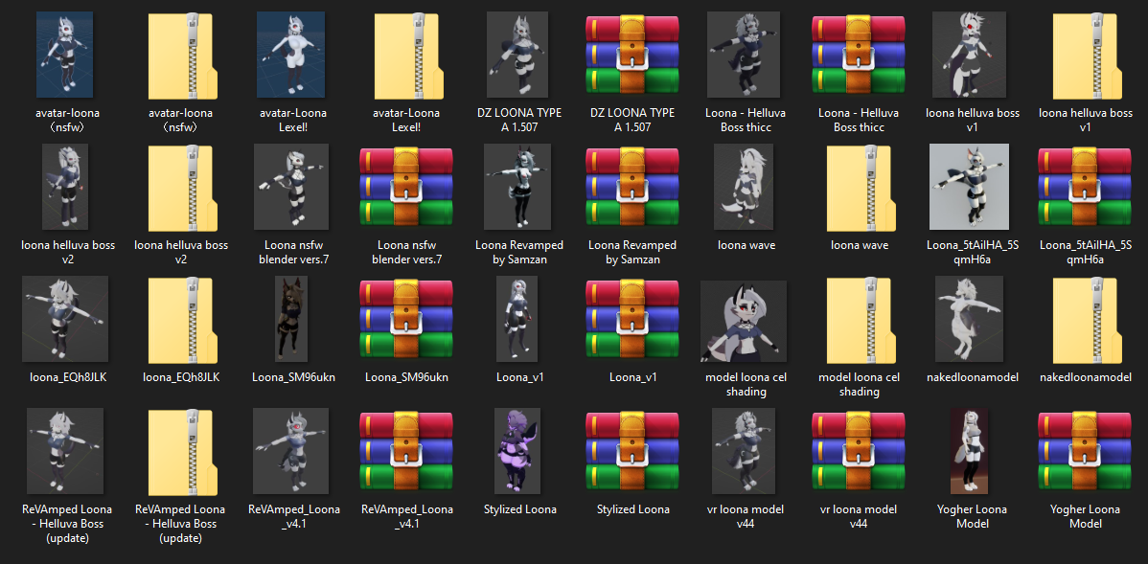Click the ReVAmped Loona - Helluva Boss (update) thumbnail

(x=65, y=451)
